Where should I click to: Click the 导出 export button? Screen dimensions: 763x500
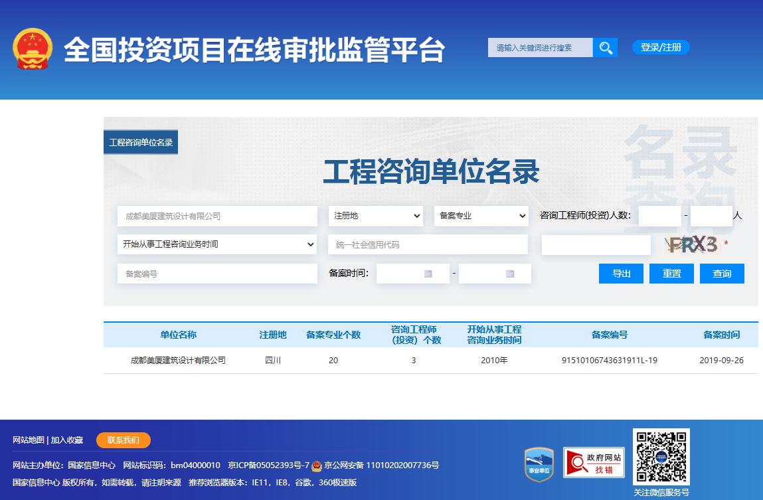(x=621, y=274)
